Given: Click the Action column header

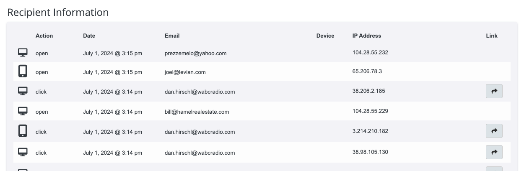Looking at the screenshot, I should pos(44,36).
